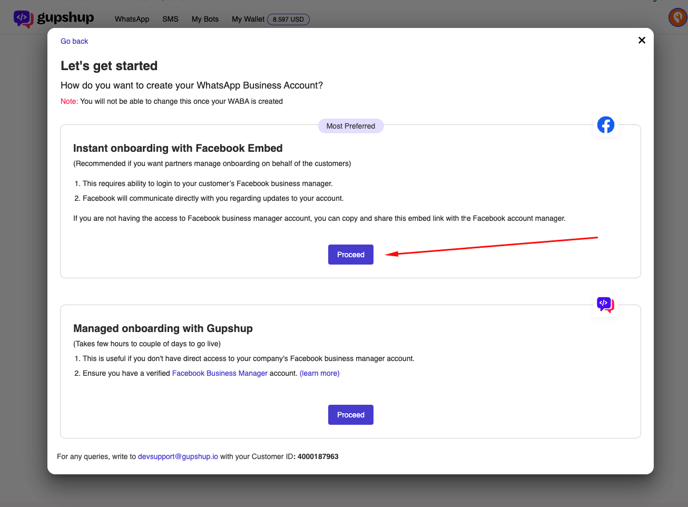Click the 8.597 USD wallet balance badge

[288, 19]
